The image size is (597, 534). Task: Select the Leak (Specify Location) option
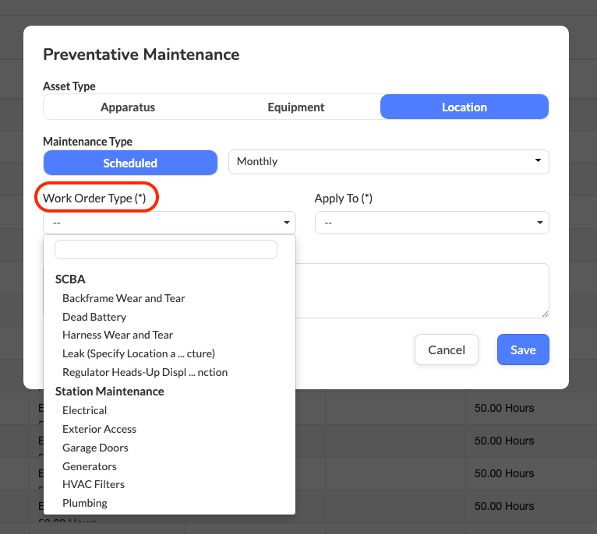(x=138, y=353)
